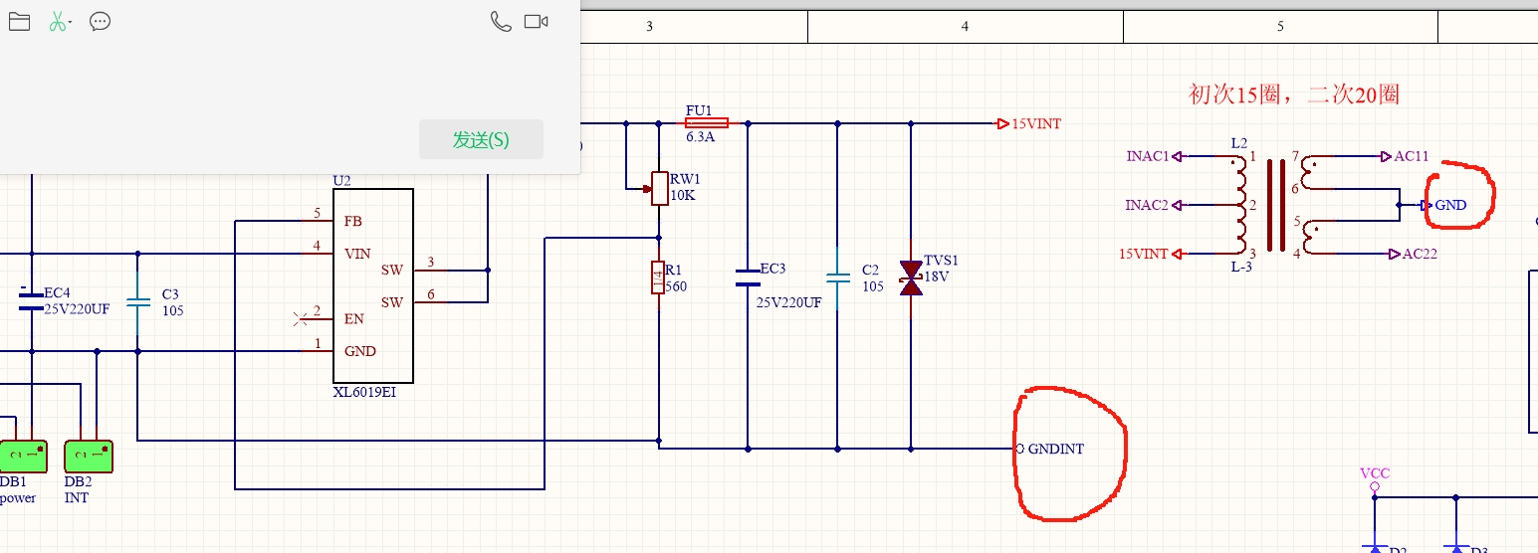Select the red note 初次15圈，二次20圈

tap(1294, 95)
